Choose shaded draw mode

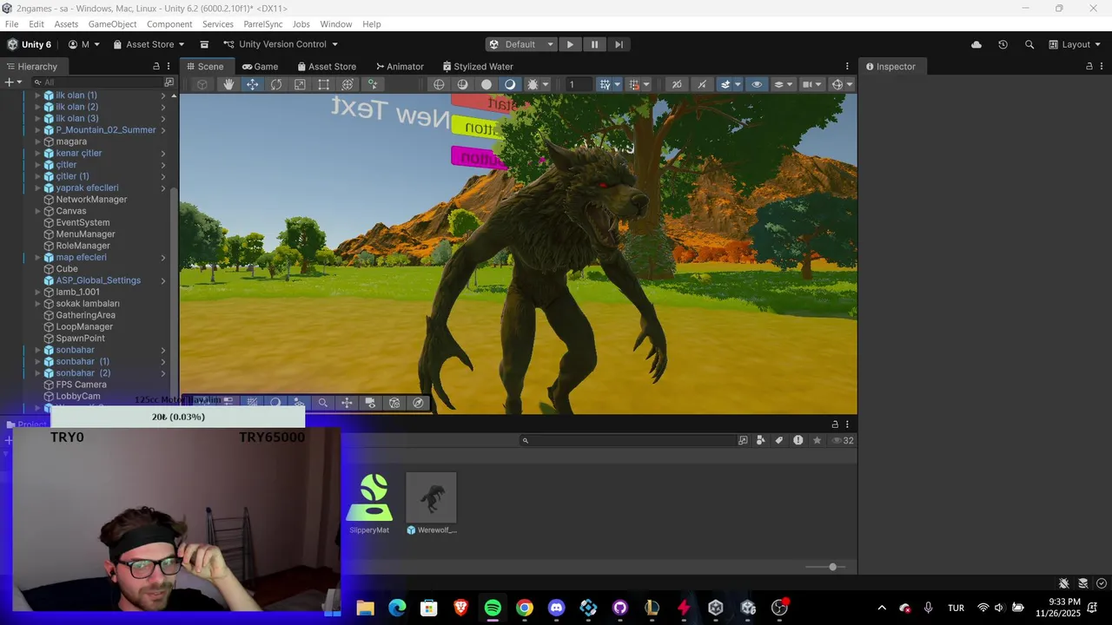coord(510,84)
